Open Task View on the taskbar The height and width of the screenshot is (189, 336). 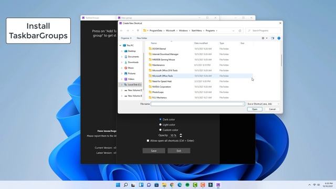133,185
